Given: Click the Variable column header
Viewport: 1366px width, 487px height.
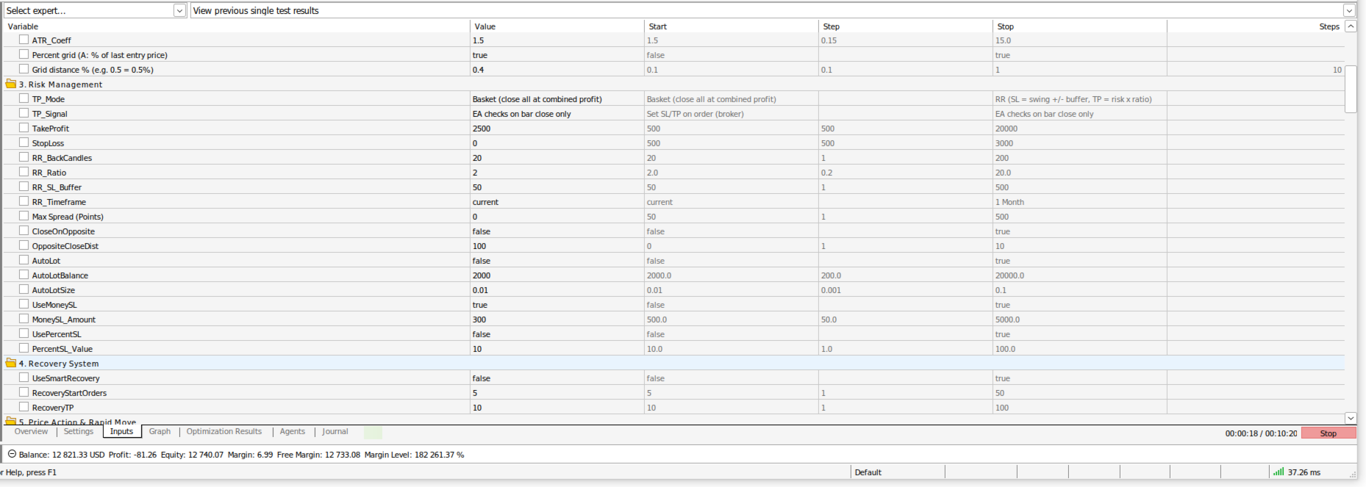Looking at the screenshot, I should tap(236, 26).
